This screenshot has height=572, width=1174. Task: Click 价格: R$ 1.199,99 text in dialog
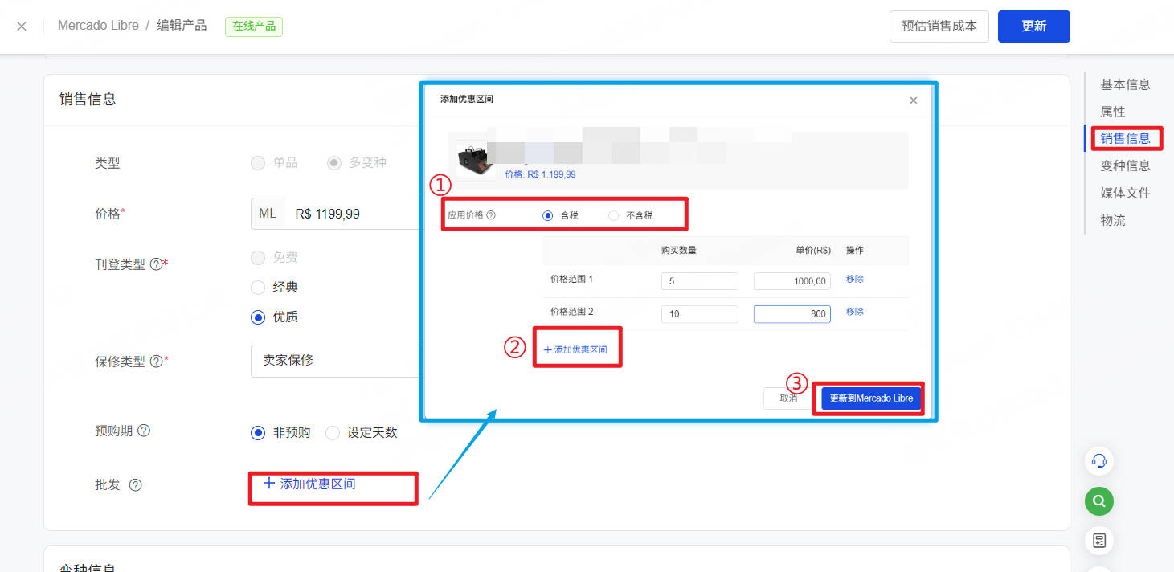[x=540, y=174]
